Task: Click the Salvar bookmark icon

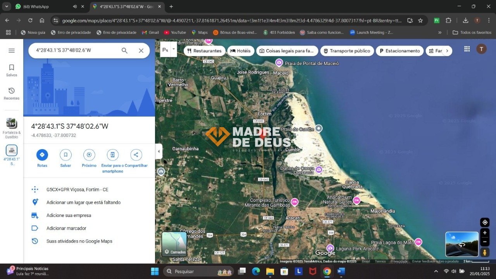Action: (x=65, y=155)
